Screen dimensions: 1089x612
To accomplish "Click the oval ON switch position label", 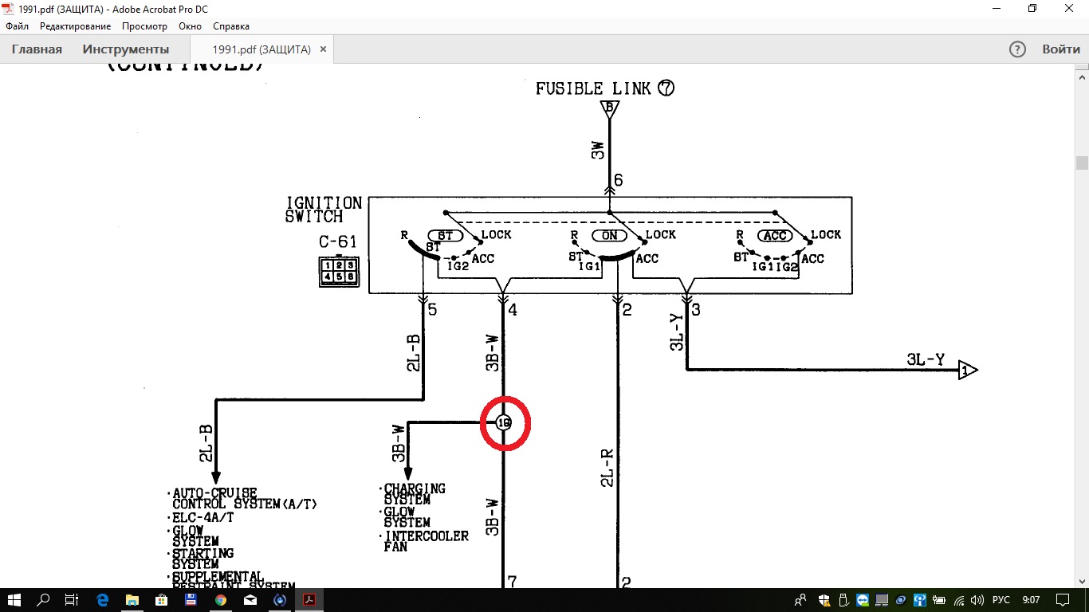I will tap(609, 236).
